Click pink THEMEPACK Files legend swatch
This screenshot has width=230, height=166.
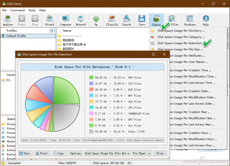click(x=91, y=113)
